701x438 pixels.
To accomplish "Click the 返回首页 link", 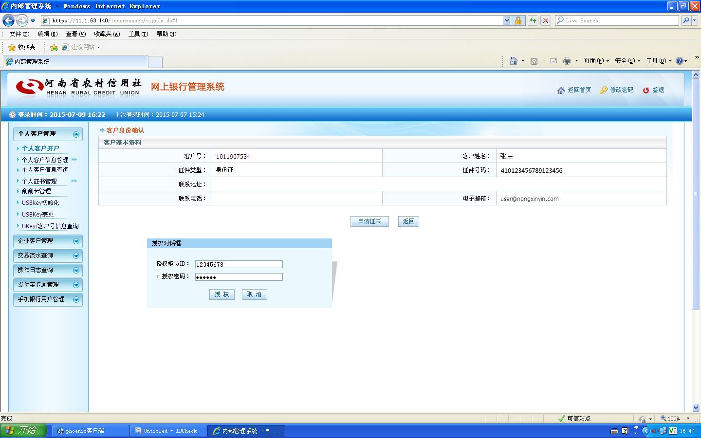I will coord(574,90).
